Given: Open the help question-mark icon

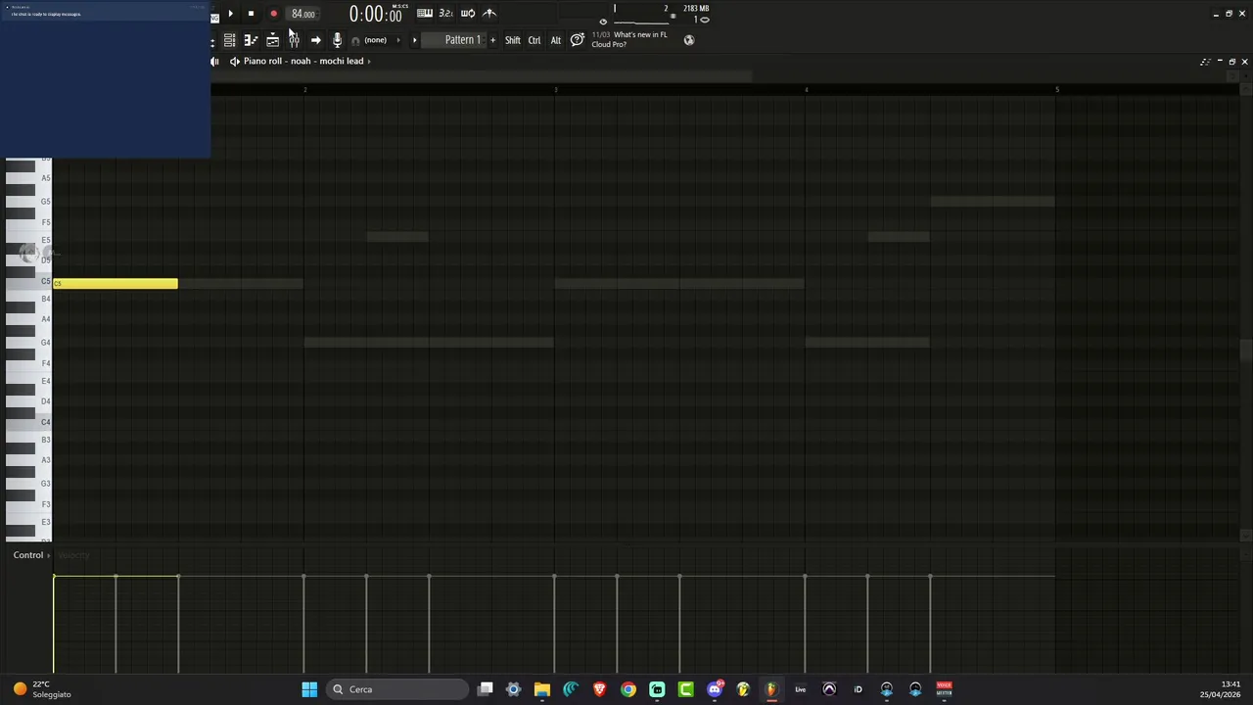Looking at the screenshot, I should point(578,39).
